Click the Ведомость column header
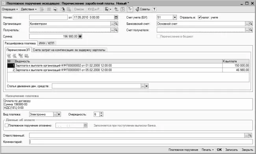This screenshot has height=154, width=256. [119, 61]
